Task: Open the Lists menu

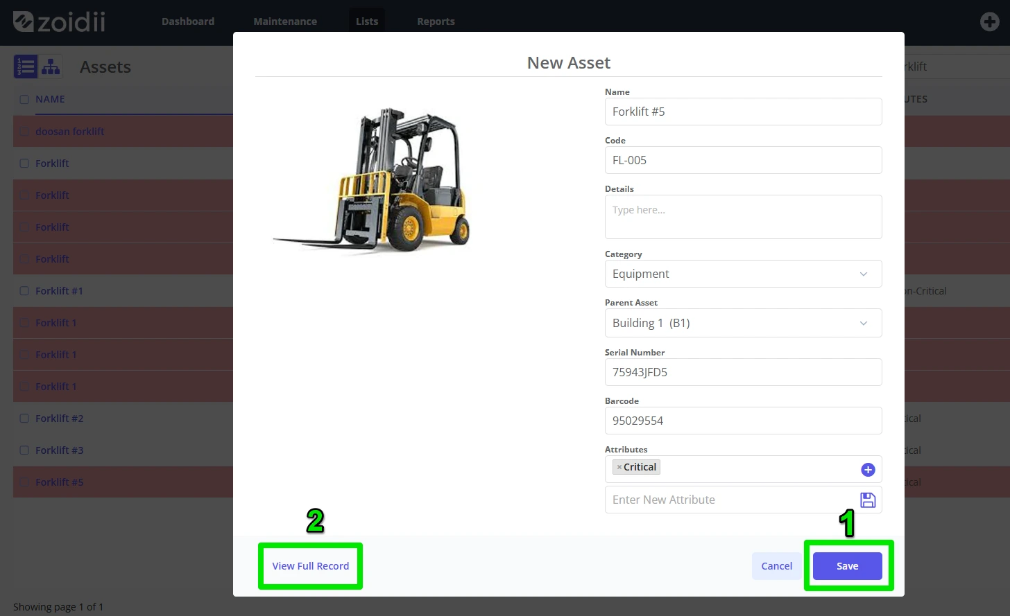Action: (367, 21)
